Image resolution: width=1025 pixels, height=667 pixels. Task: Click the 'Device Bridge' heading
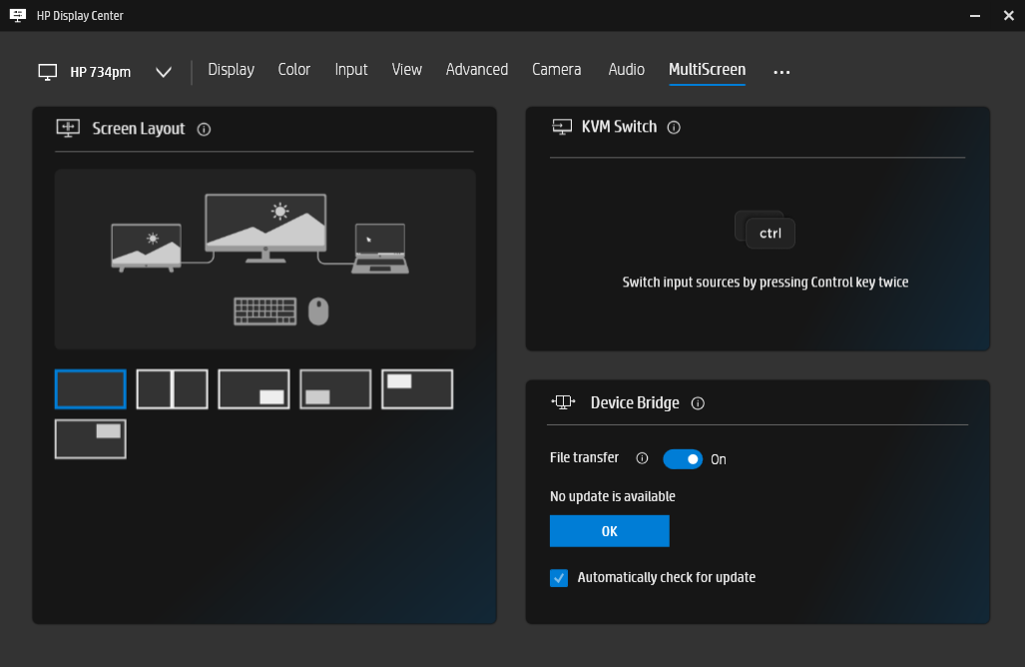click(x=635, y=402)
